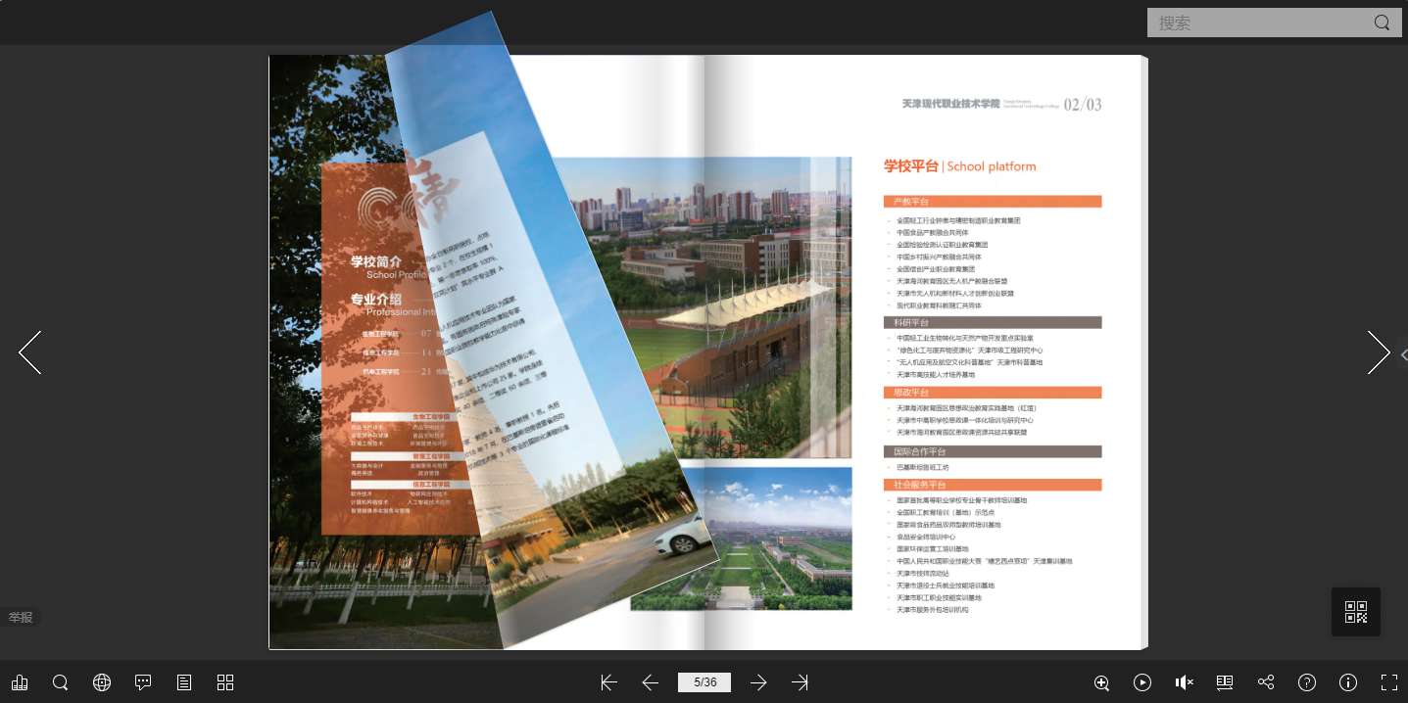Click the 举报 report button

pos(21,618)
